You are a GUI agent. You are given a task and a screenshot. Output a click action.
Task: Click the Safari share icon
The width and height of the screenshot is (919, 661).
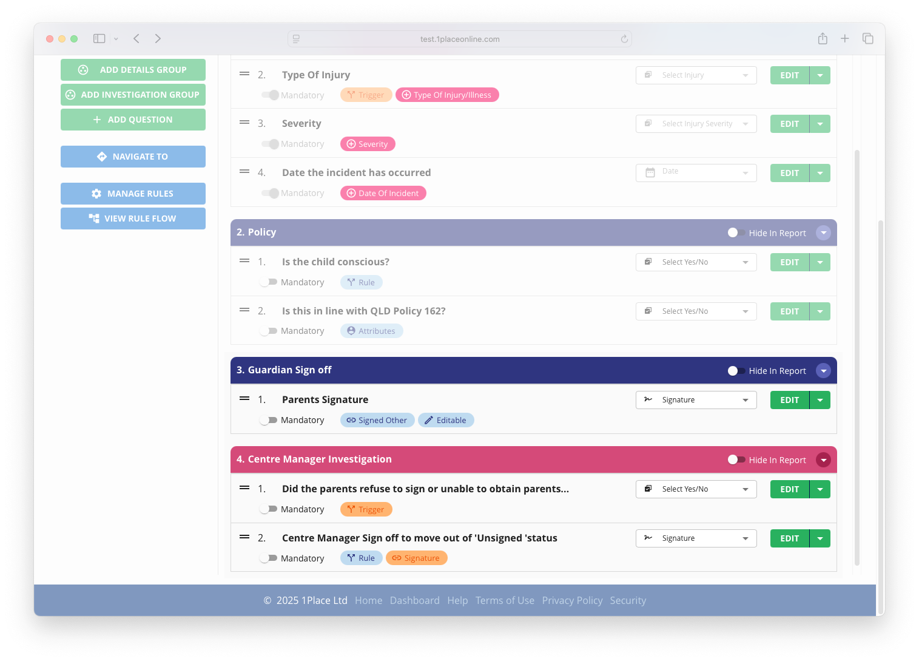point(822,39)
